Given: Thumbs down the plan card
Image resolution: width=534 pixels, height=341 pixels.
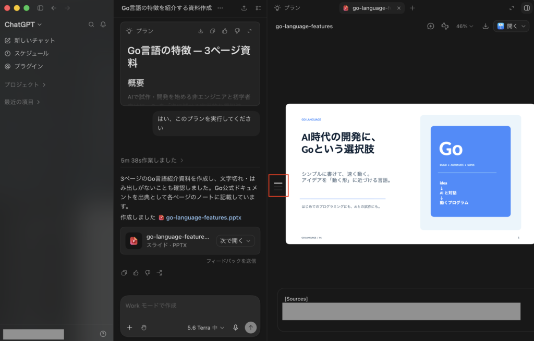Looking at the screenshot, I should [x=237, y=31].
